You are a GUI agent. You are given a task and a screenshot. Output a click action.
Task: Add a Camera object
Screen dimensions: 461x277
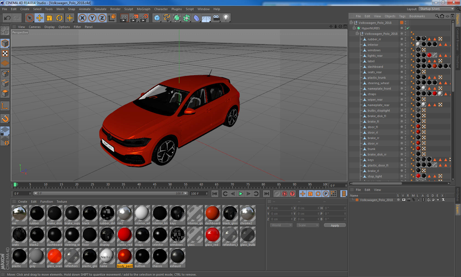tap(216, 18)
